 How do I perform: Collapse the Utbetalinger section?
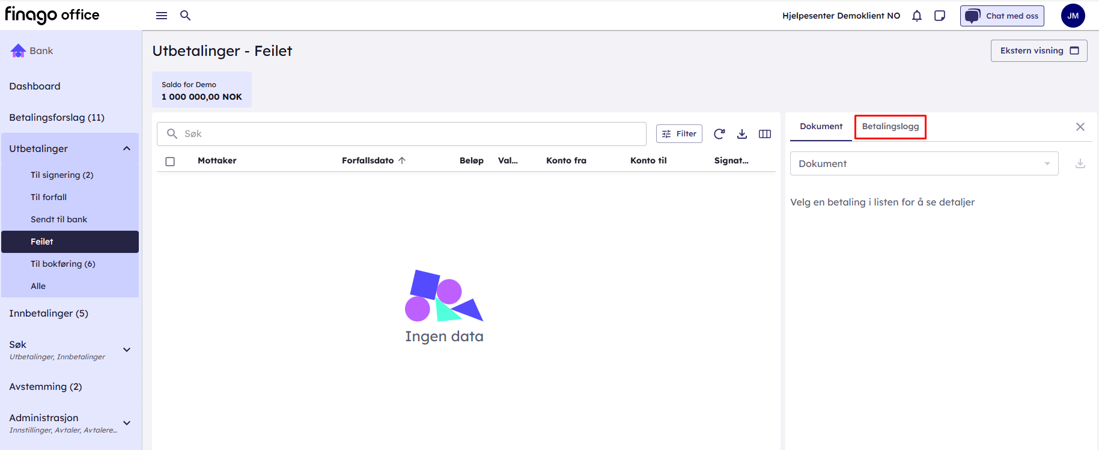(127, 148)
